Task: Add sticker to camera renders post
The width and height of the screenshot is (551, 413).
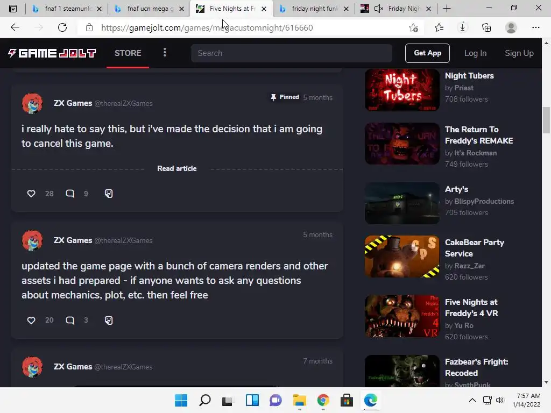Action: [x=109, y=321]
